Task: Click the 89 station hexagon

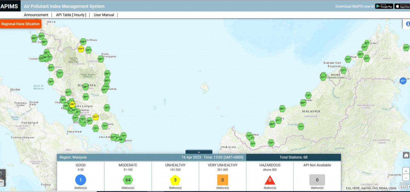Action: click(x=86, y=87)
